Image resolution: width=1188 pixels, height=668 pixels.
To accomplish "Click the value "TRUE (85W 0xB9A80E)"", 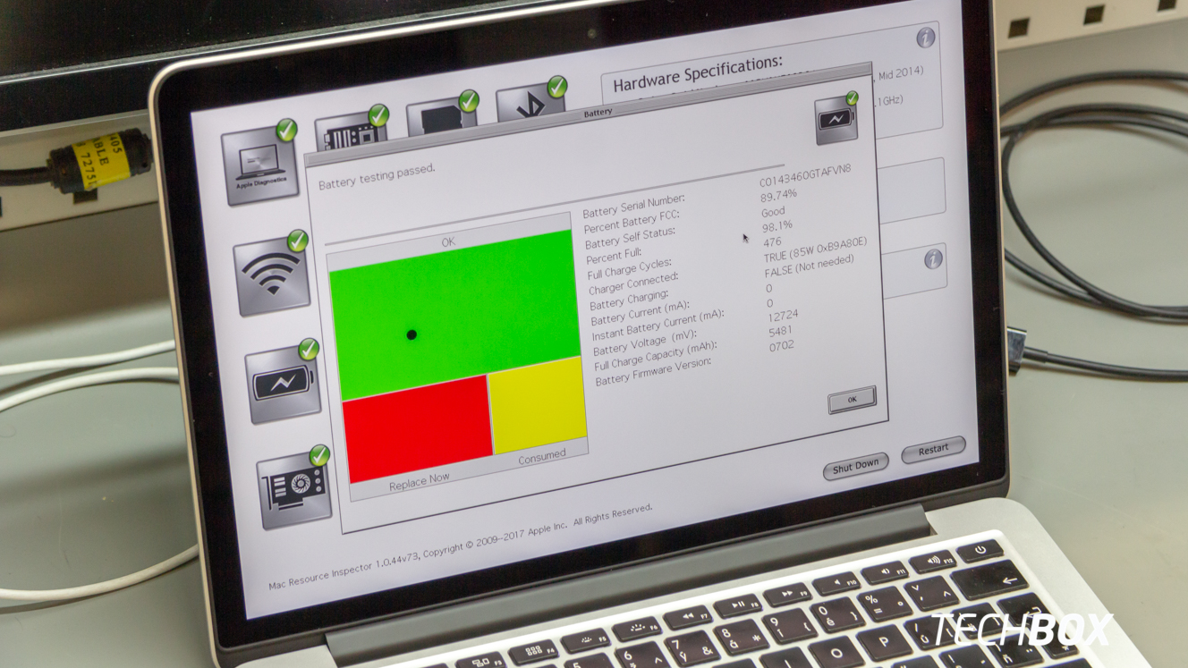I will click(x=815, y=249).
